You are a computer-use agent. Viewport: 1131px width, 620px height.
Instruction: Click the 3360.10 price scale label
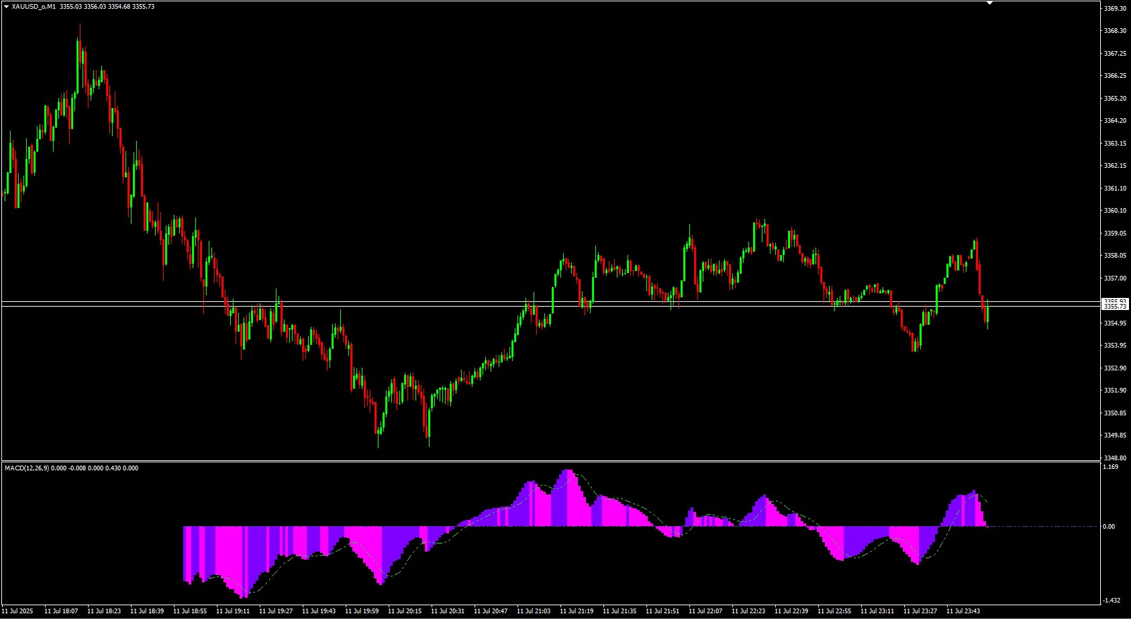[x=1114, y=211]
